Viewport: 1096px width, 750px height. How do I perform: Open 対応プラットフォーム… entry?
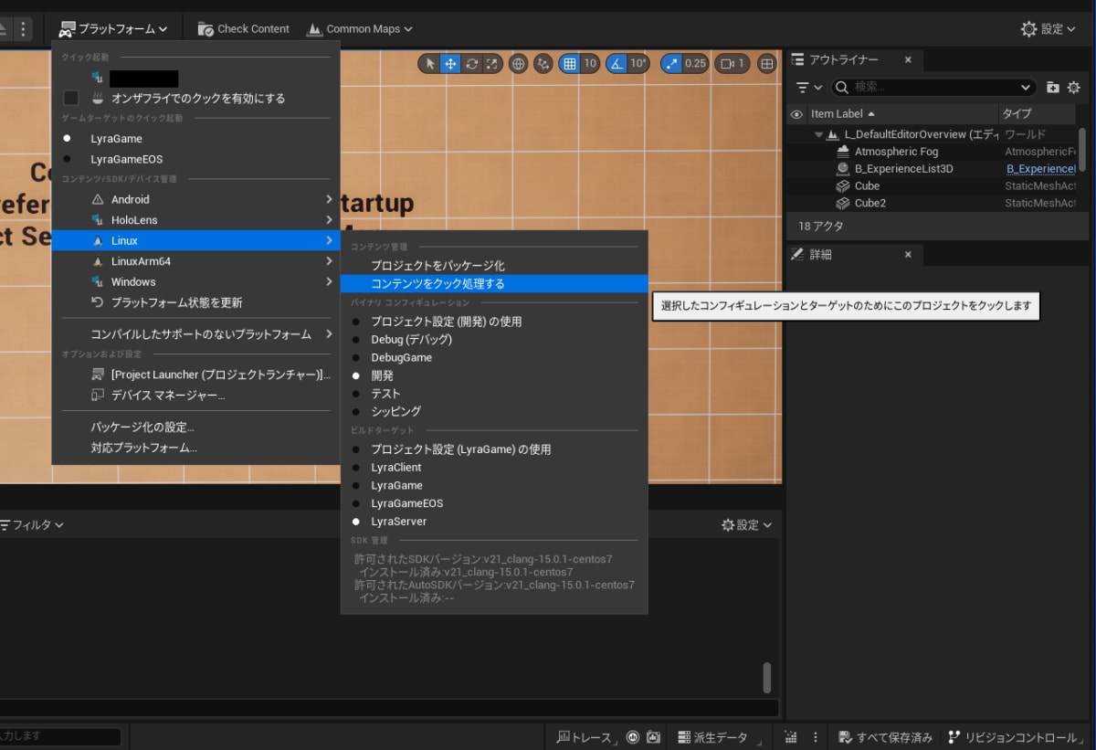195,449
